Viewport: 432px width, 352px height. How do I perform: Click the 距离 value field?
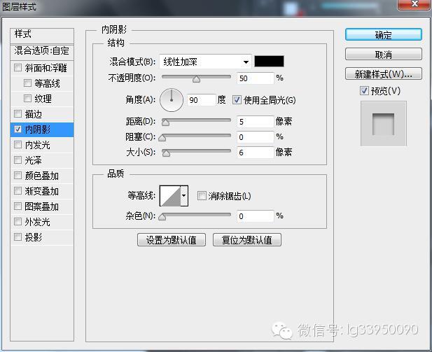(x=255, y=122)
